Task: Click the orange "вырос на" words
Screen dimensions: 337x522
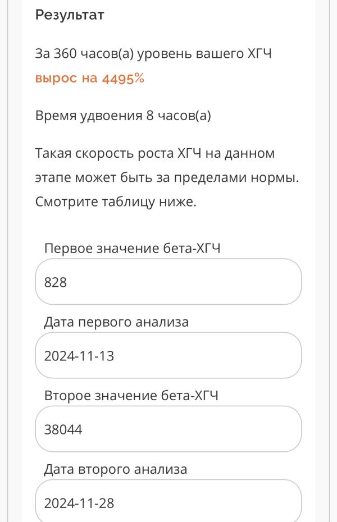Action: pyautogui.click(x=66, y=79)
